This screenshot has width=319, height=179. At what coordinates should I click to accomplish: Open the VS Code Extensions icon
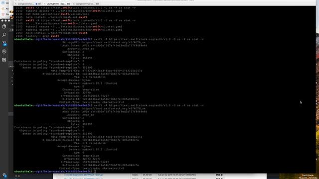coord(4,60)
